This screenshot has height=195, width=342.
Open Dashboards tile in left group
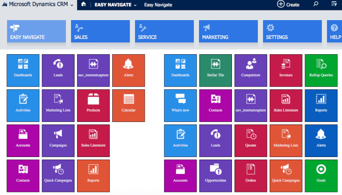(23, 70)
